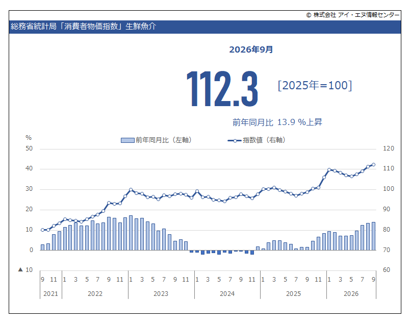Click right axis value 110
The width and height of the screenshot is (410, 324).
tap(388, 168)
